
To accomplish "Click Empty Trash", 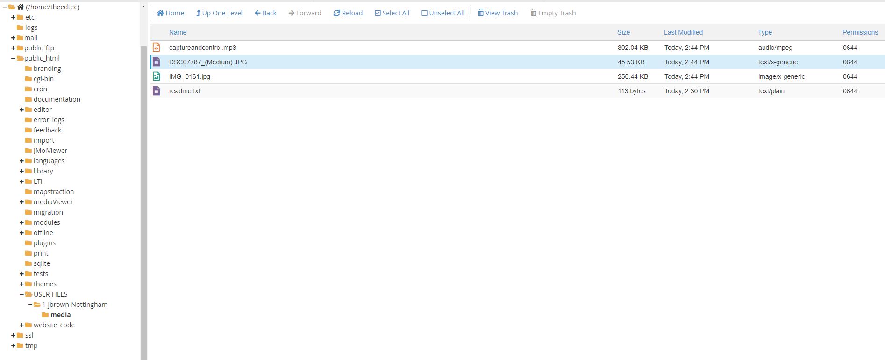I will [x=553, y=13].
